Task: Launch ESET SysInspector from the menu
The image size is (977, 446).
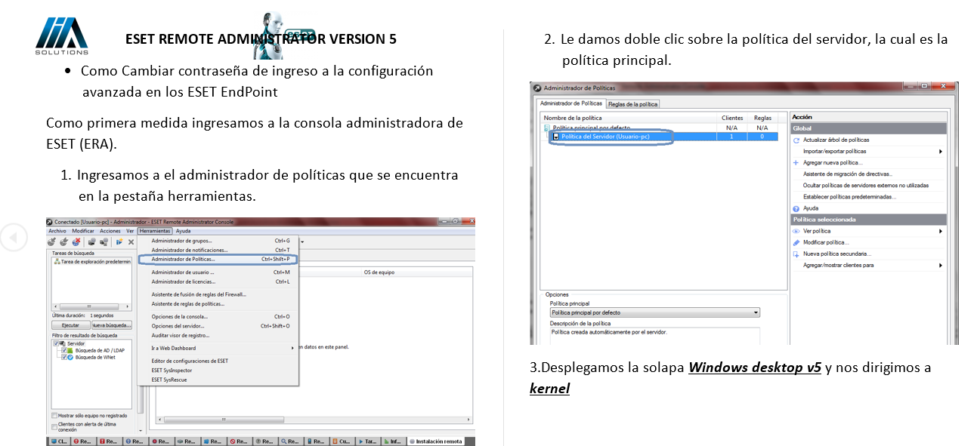Action: pyautogui.click(x=219, y=370)
